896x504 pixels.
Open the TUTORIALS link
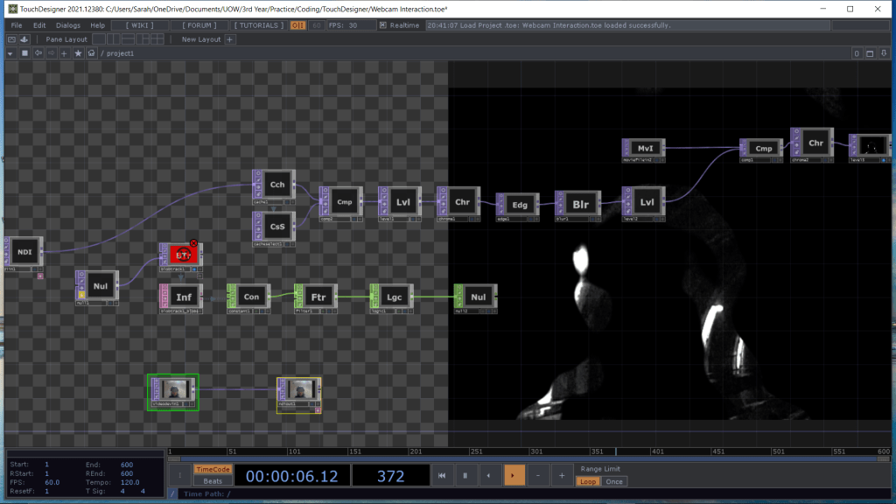pyautogui.click(x=258, y=25)
